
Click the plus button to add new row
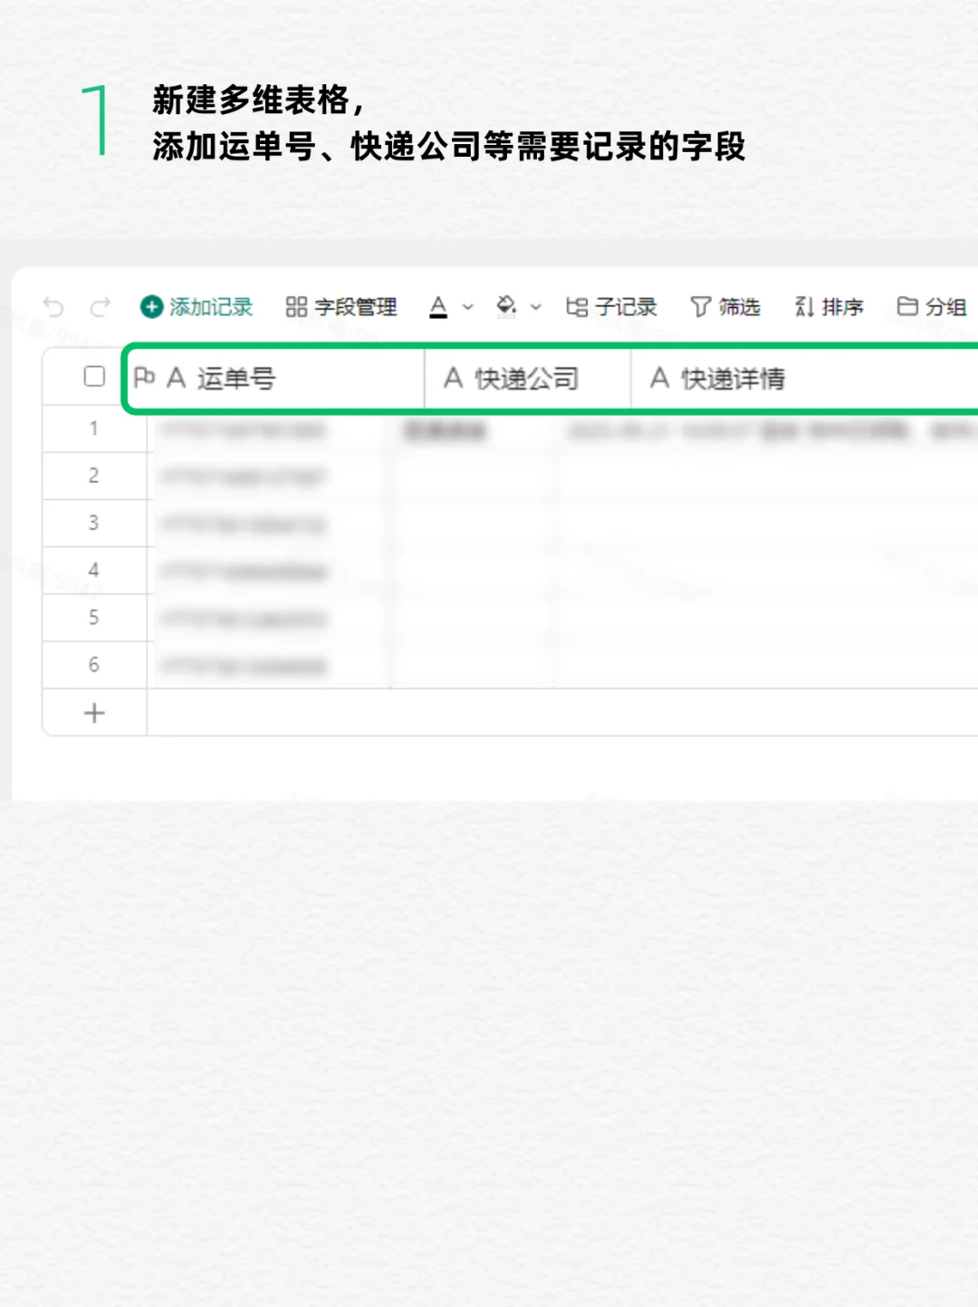[x=94, y=712]
